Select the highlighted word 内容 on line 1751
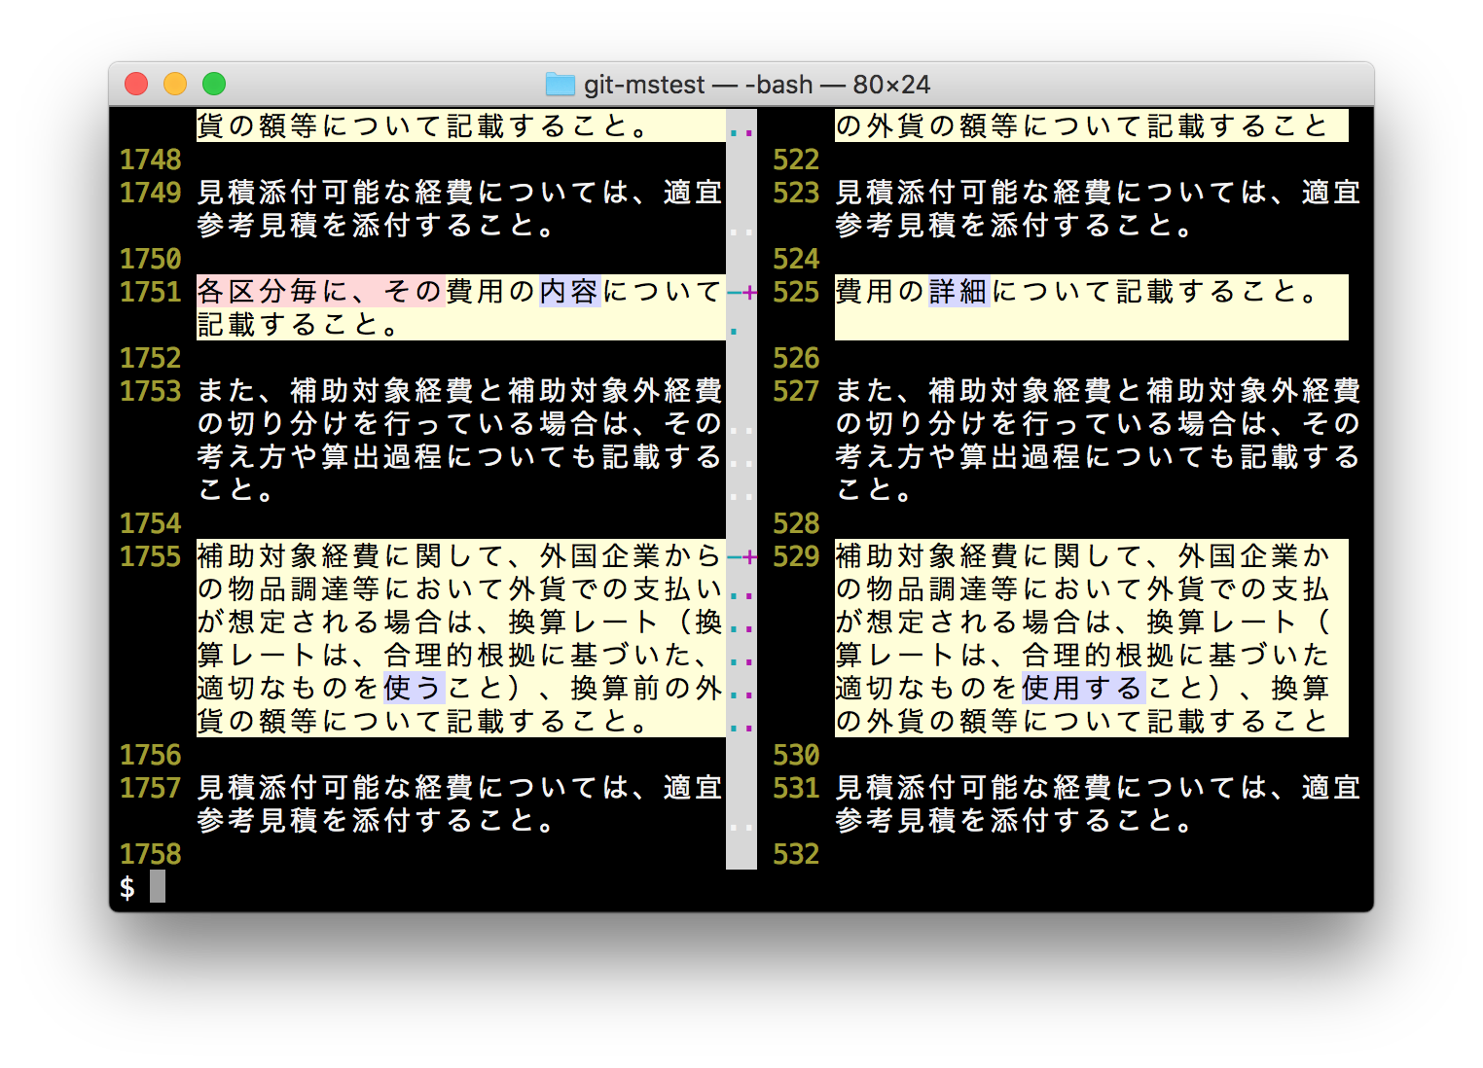Viewport: 1483px width, 1068px height. 569,291
